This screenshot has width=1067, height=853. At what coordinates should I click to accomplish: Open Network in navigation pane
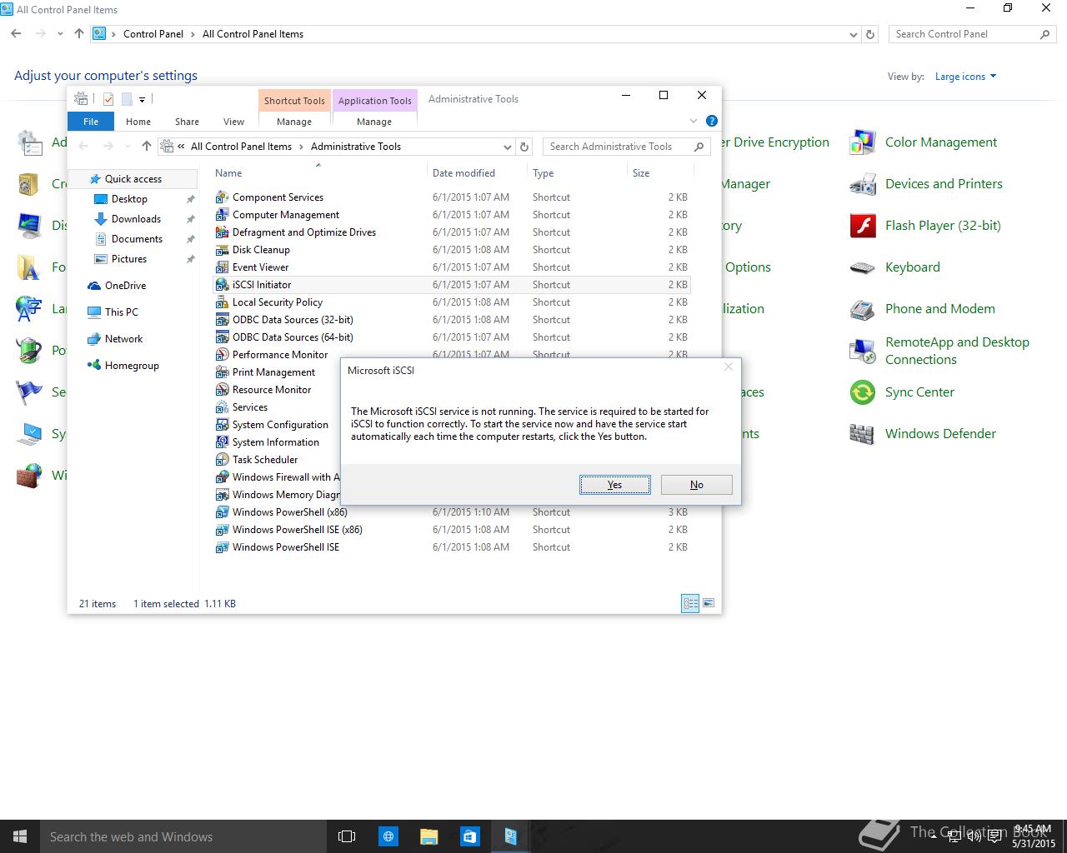[123, 339]
